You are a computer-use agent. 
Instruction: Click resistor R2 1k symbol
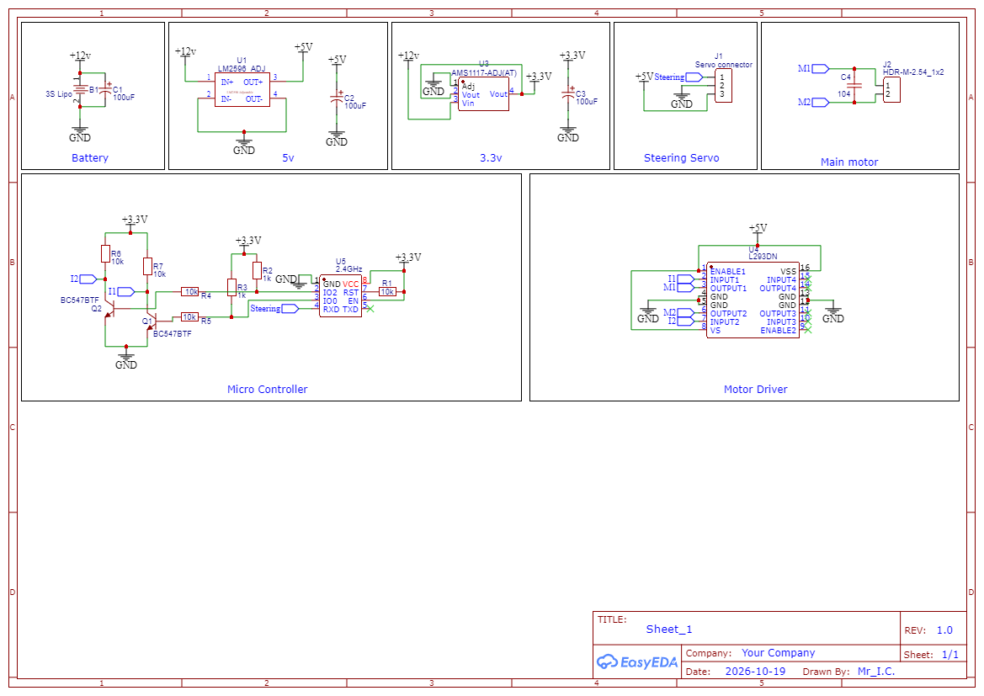click(257, 270)
